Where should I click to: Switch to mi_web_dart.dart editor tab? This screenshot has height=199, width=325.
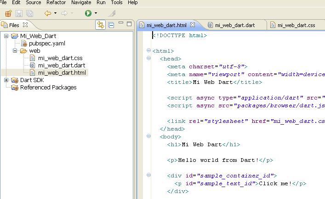point(235,25)
